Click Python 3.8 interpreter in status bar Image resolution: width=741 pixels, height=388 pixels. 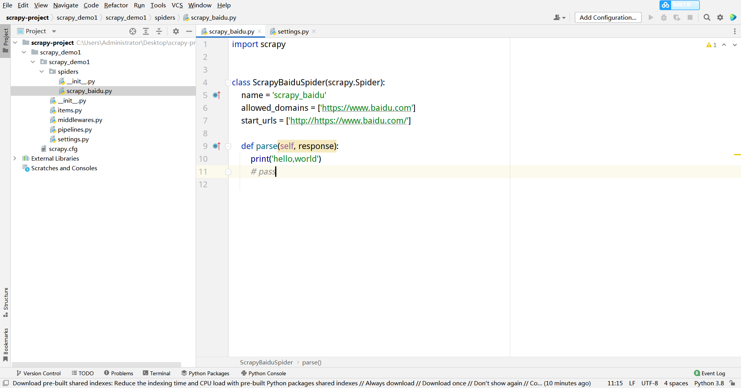pyautogui.click(x=709, y=383)
